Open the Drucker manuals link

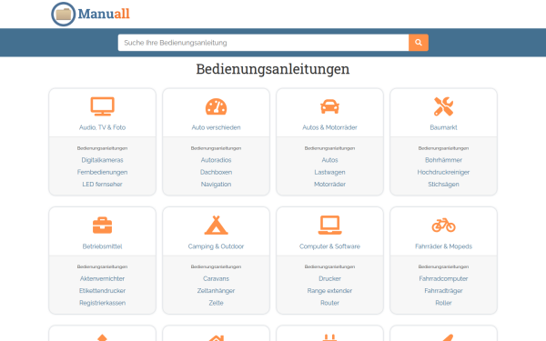click(x=329, y=279)
